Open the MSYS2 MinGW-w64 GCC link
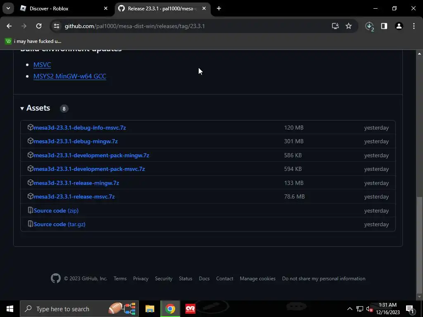423x317 pixels. click(69, 76)
